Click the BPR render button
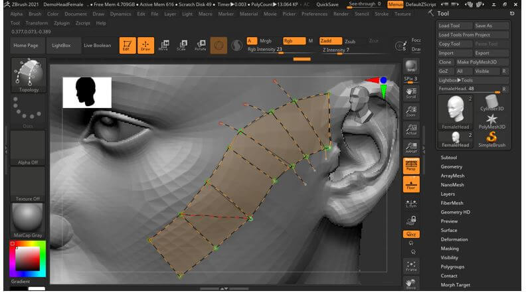 [411, 66]
